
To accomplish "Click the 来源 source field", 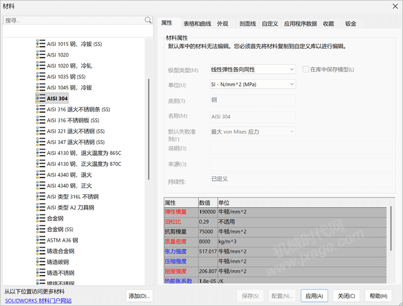I will pos(301,164).
